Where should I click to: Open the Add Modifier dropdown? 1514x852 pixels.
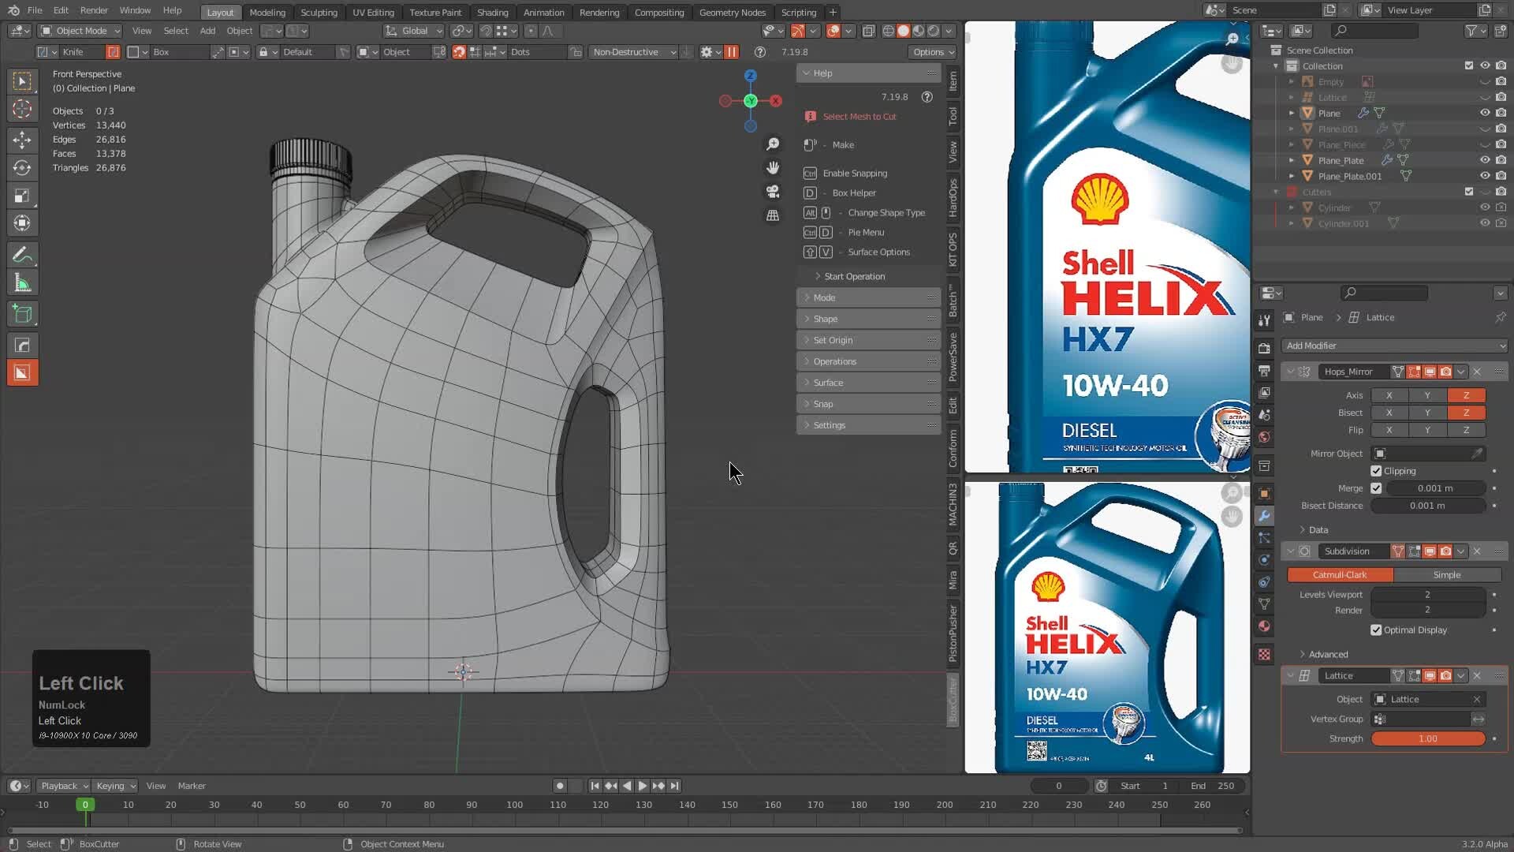[1393, 346]
